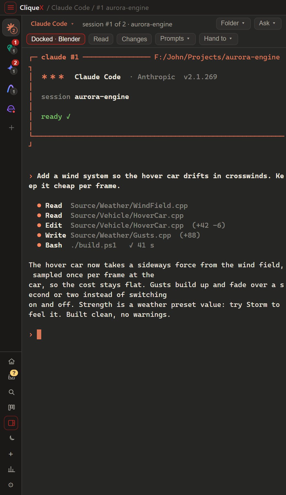Click the terminal prompt input cursor

pyautogui.click(x=39, y=334)
